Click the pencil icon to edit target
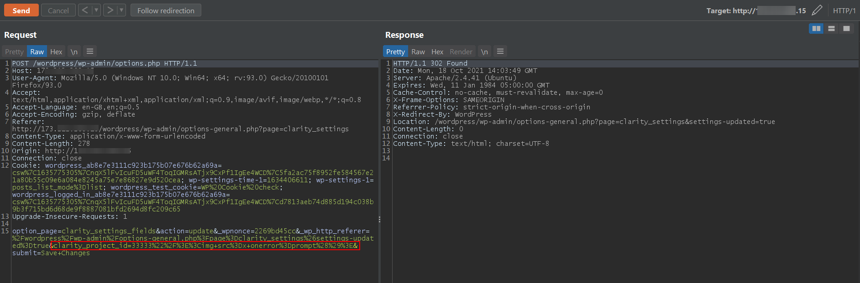This screenshot has width=860, height=283. 817,10
